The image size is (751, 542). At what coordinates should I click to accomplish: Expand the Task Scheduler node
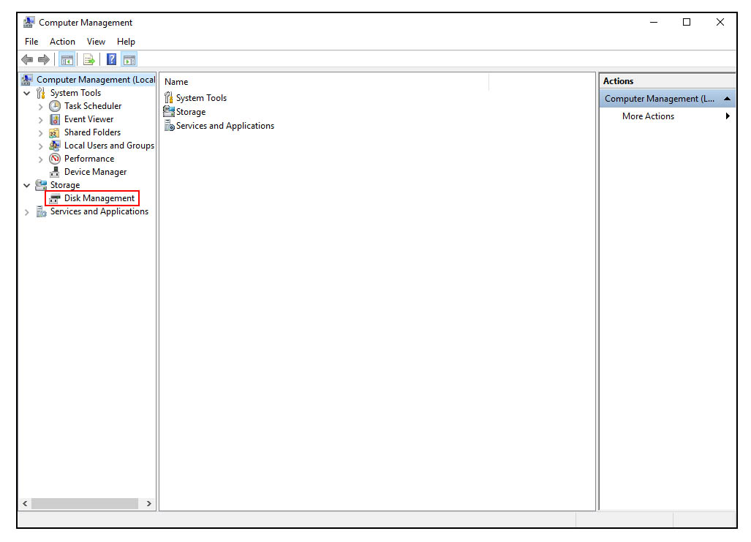[41, 106]
